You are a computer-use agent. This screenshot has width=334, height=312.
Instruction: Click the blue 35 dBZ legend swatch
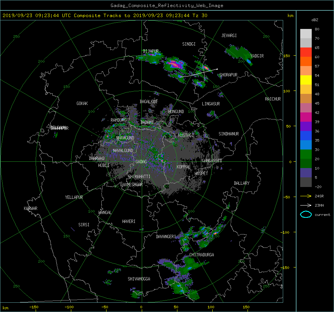click(306, 136)
